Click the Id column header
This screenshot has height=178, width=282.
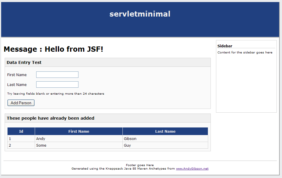point(21,131)
